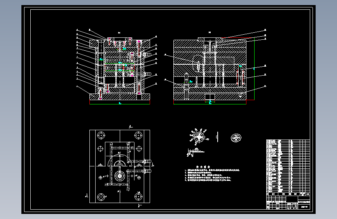337x219 pixels.
Task: Select the vertical height dimension beside right section
Action: coord(254,69)
